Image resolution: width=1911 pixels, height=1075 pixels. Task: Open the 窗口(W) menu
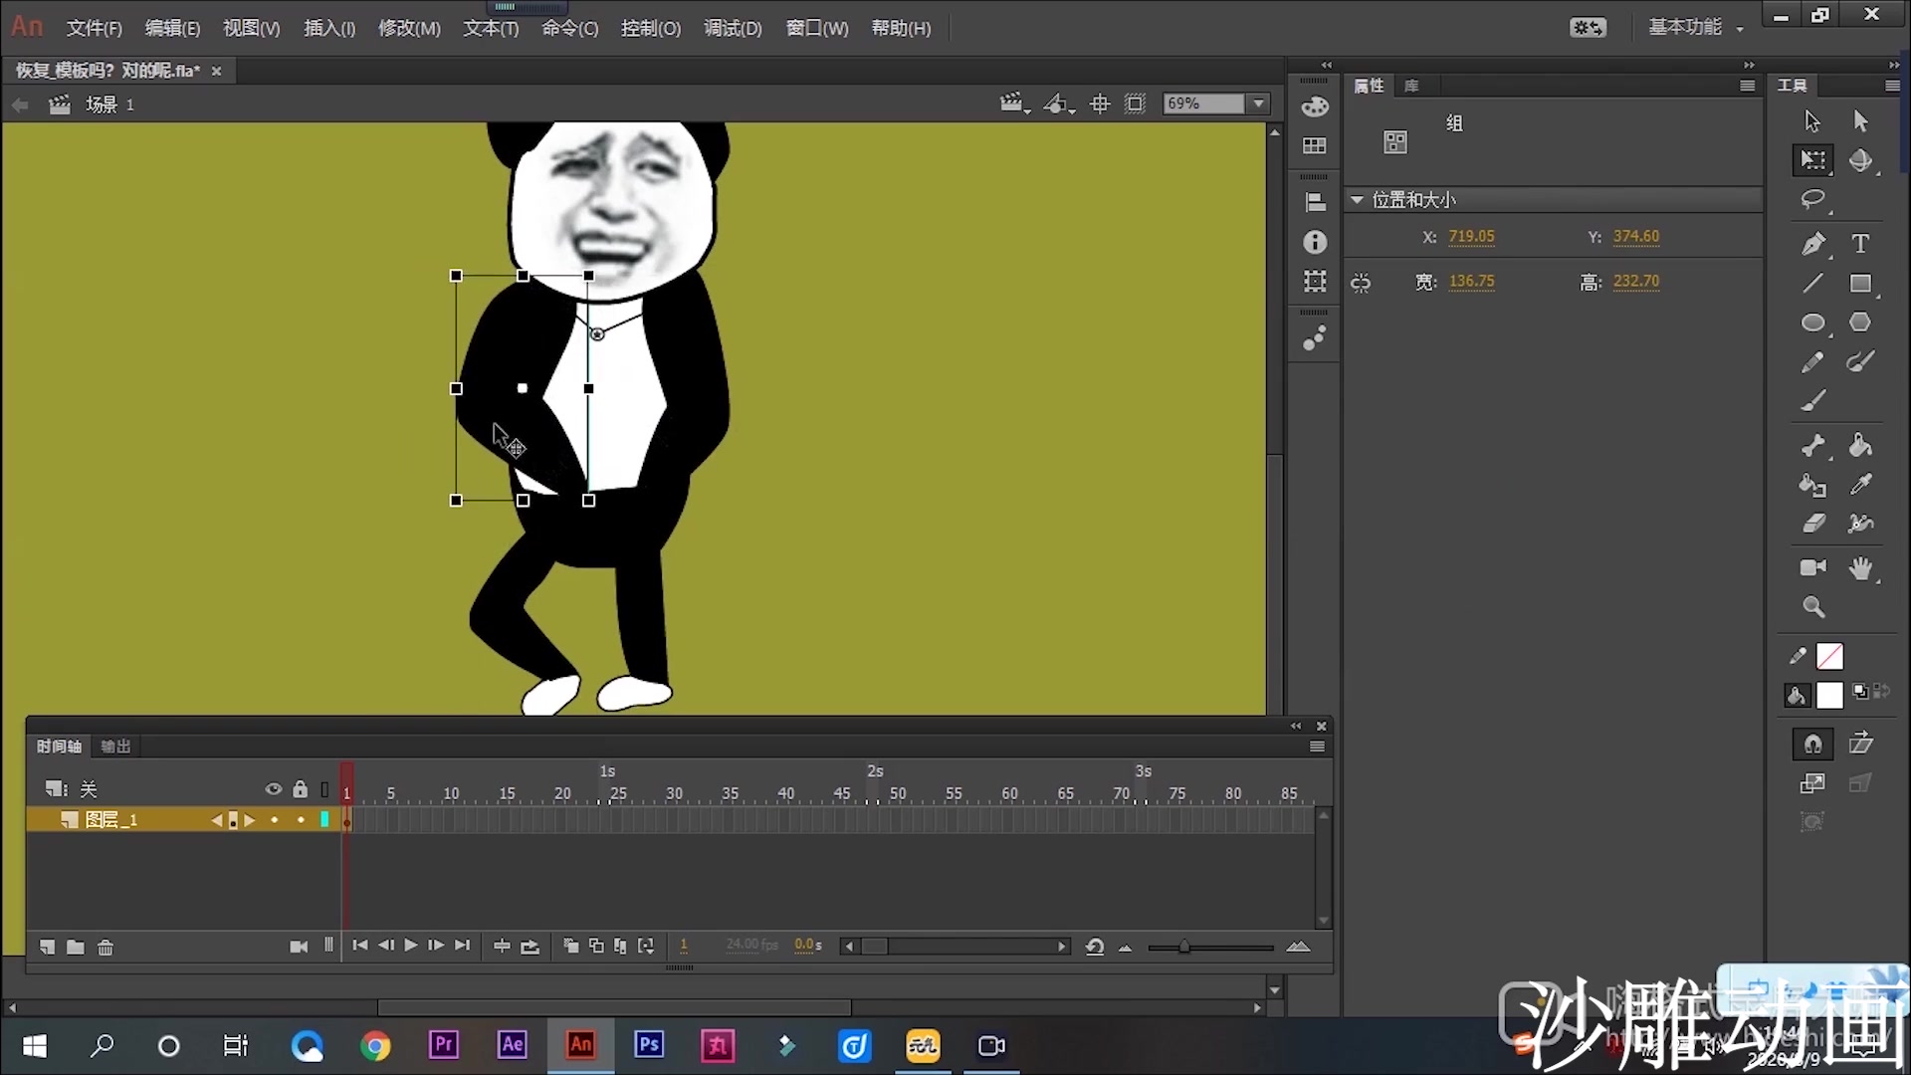[x=817, y=28]
